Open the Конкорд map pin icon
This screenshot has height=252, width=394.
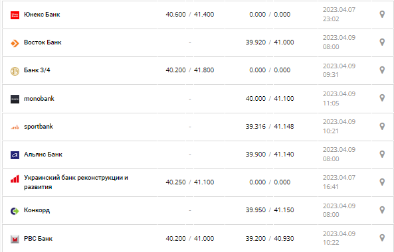[382, 210]
